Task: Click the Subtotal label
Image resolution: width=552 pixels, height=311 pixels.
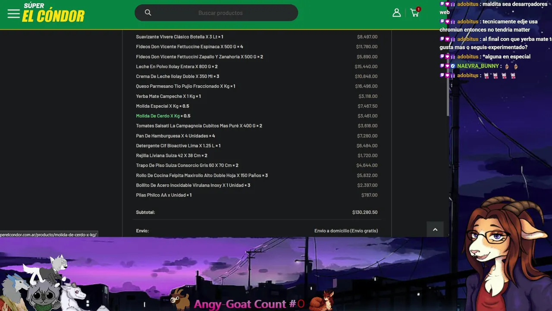Action: [145, 212]
